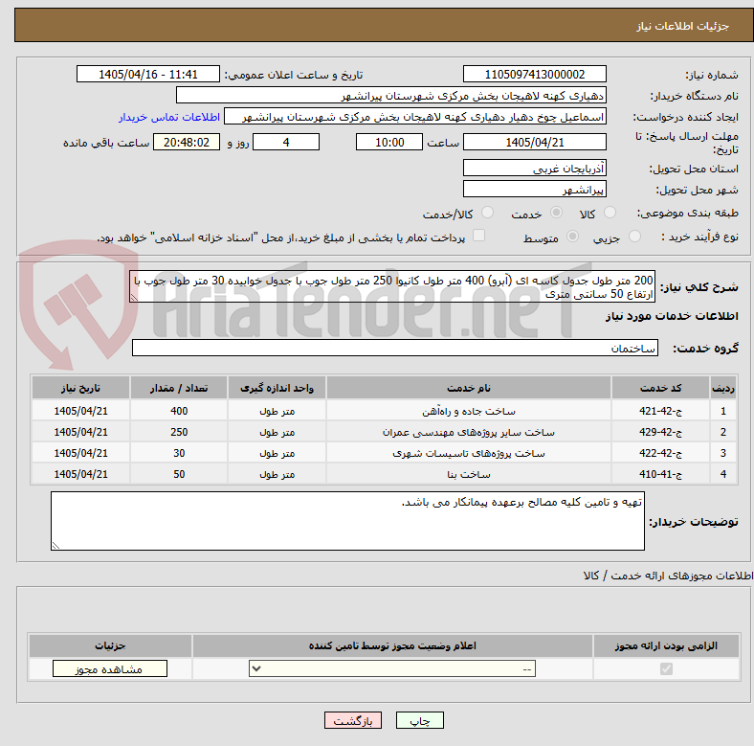
Task: Select the کالا/خدمت radio button
Action: [487, 213]
